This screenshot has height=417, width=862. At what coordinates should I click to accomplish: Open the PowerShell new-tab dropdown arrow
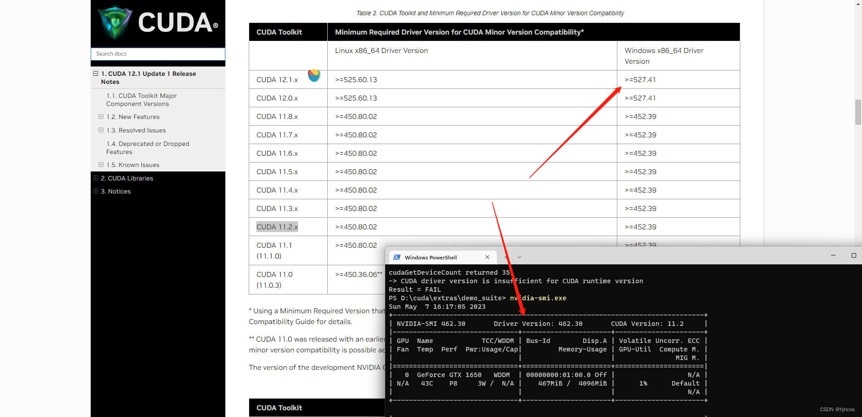point(519,257)
